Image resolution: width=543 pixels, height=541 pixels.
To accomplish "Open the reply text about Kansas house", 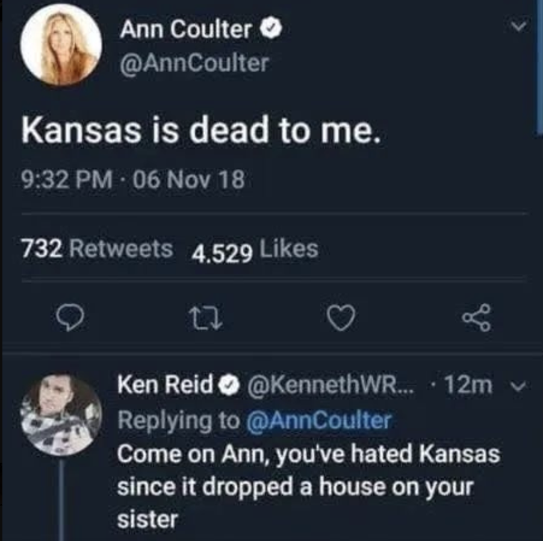I will (308, 486).
